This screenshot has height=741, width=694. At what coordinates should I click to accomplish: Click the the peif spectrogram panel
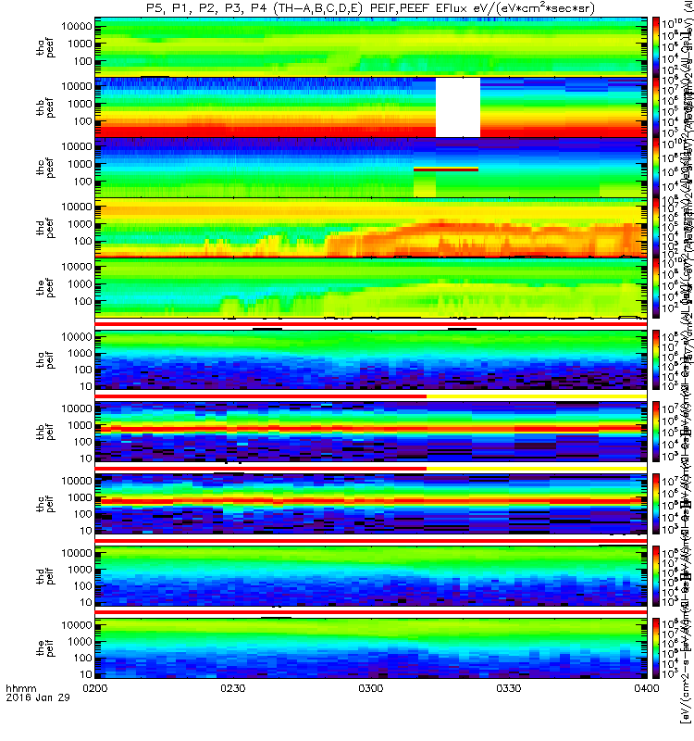[371, 647]
